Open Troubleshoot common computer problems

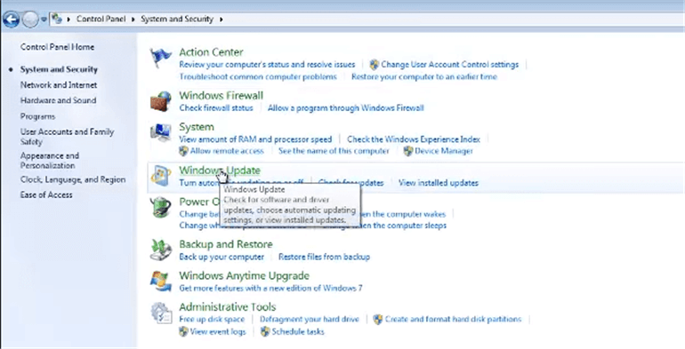click(x=258, y=76)
